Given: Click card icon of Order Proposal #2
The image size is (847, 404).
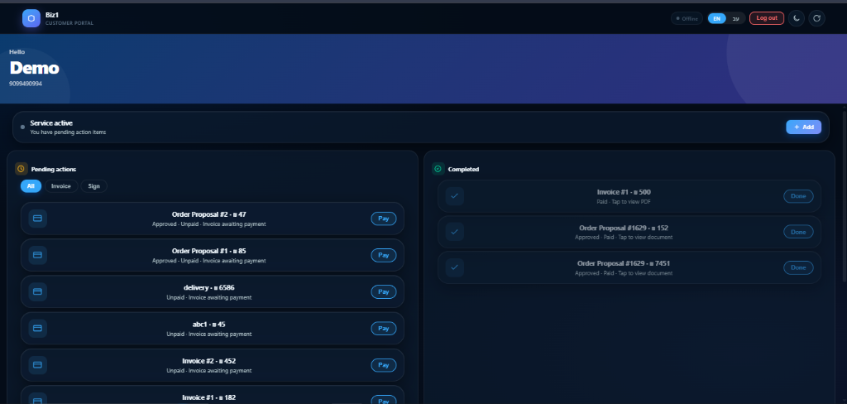Looking at the screenshot, I should click(38, 219).
